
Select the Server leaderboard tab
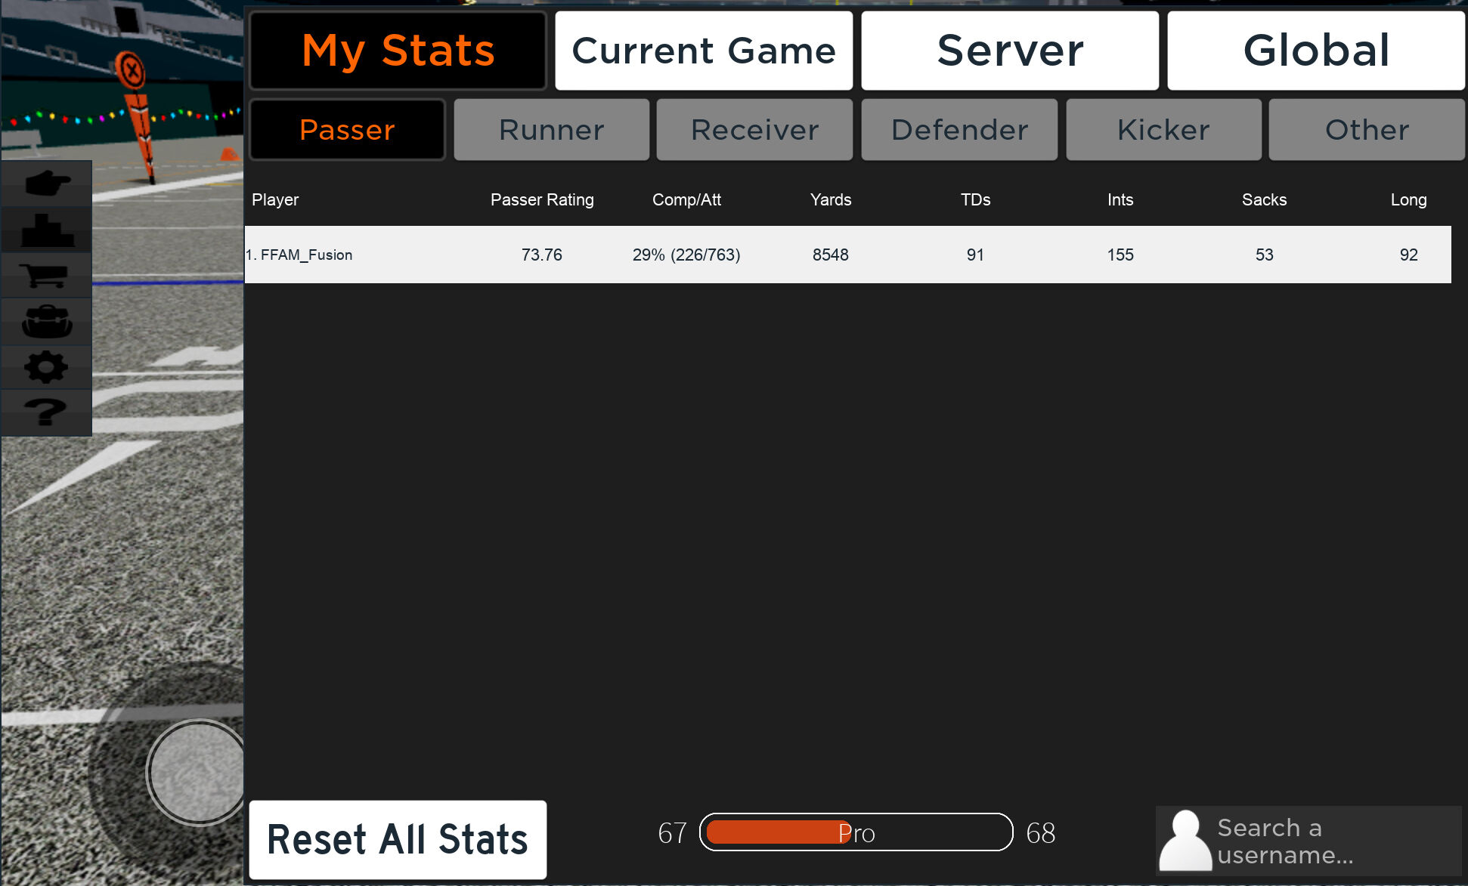[x=1007, y=48]
